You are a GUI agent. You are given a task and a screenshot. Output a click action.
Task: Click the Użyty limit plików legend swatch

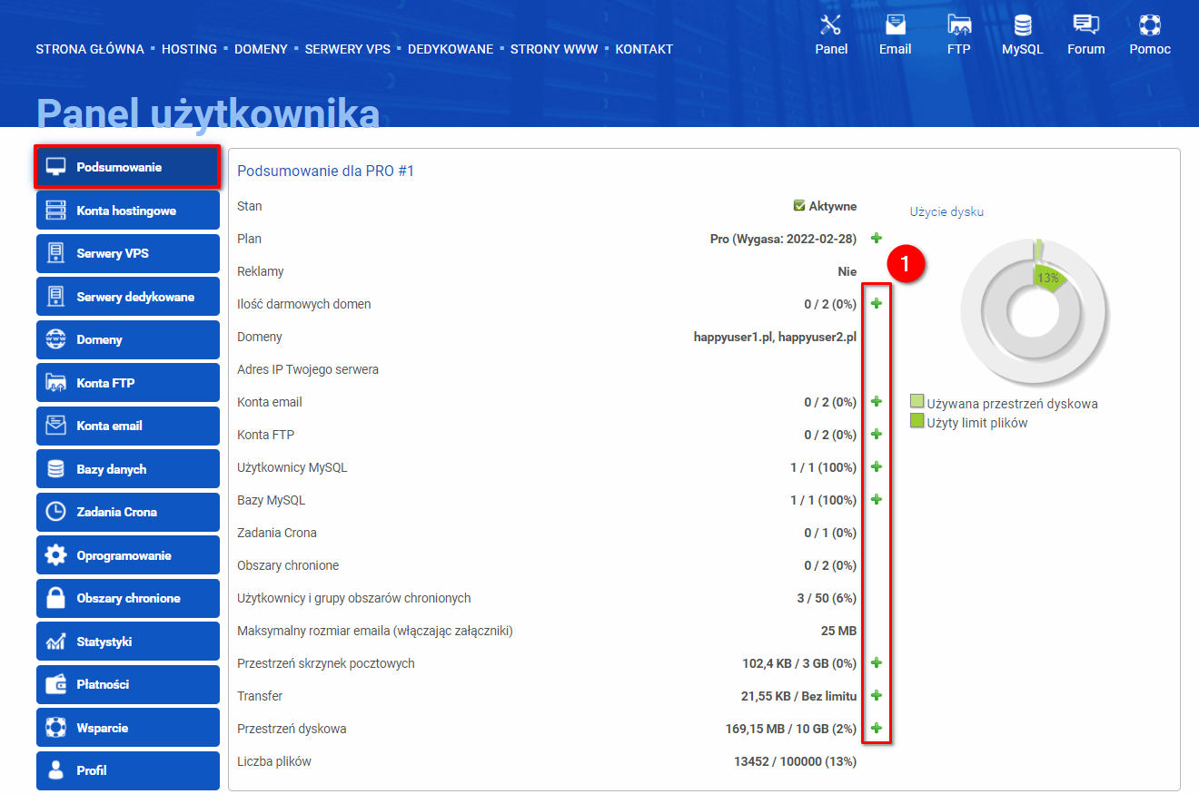917,421
